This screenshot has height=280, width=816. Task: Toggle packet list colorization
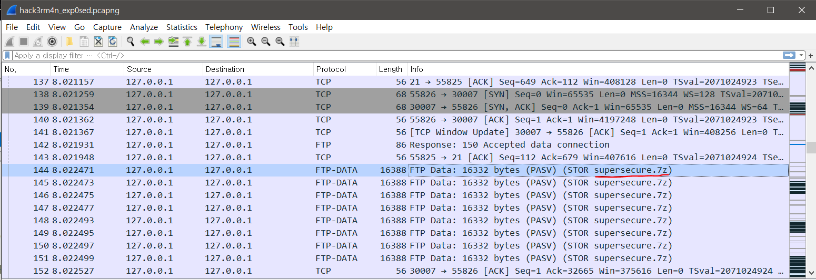(234, 42)
